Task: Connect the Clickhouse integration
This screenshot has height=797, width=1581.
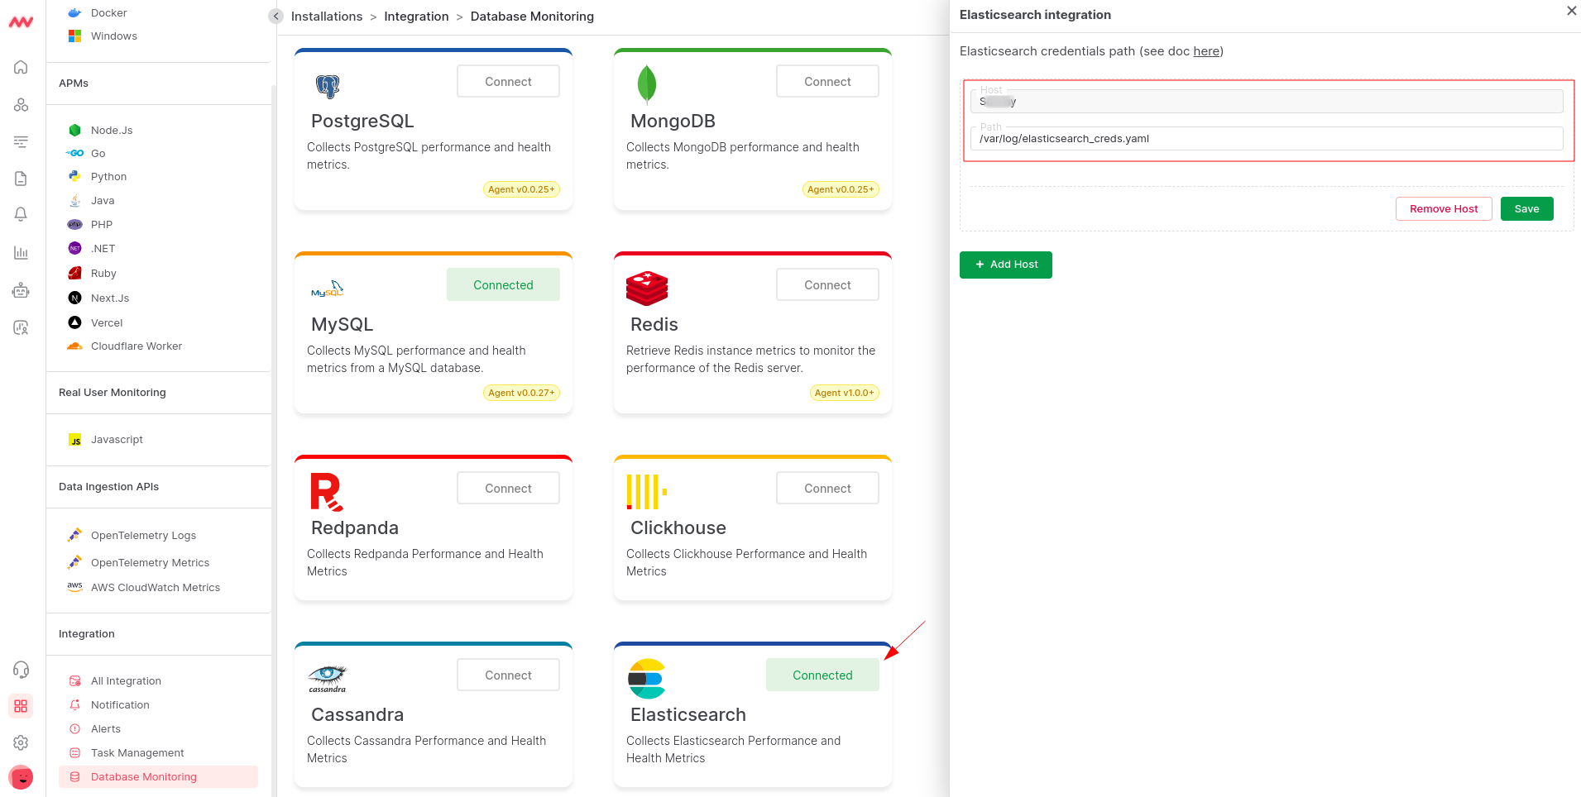Action: [827, 488]
